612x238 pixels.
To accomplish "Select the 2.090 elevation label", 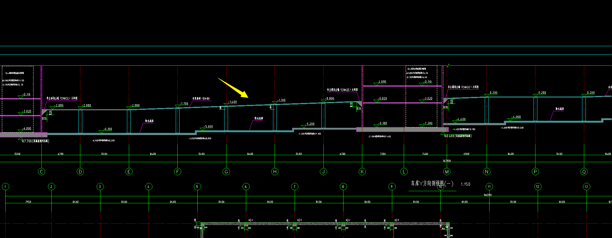I will [382, 82].
